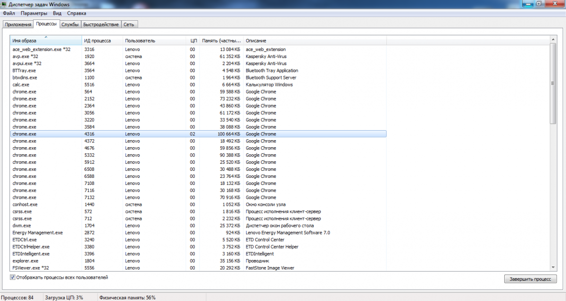The width and height of the screenshot is (566, 301).
Task: Click the Завершить процесс button
Action: (x=530, y=279)
